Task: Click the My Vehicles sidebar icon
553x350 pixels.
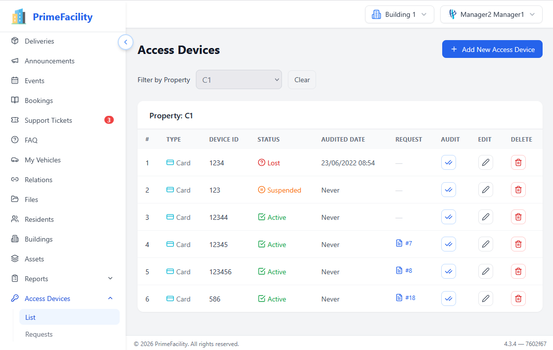Action: (15, 160)
